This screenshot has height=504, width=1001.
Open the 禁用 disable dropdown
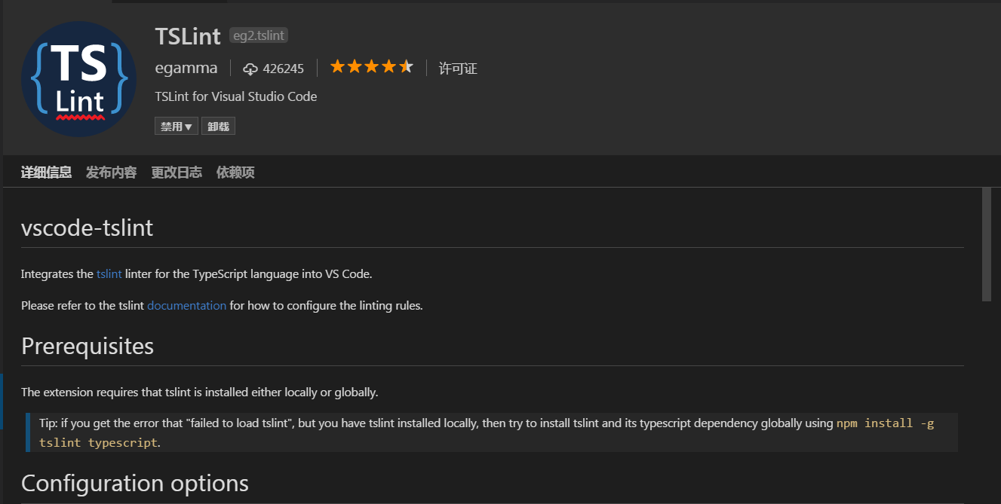(177, 127)
